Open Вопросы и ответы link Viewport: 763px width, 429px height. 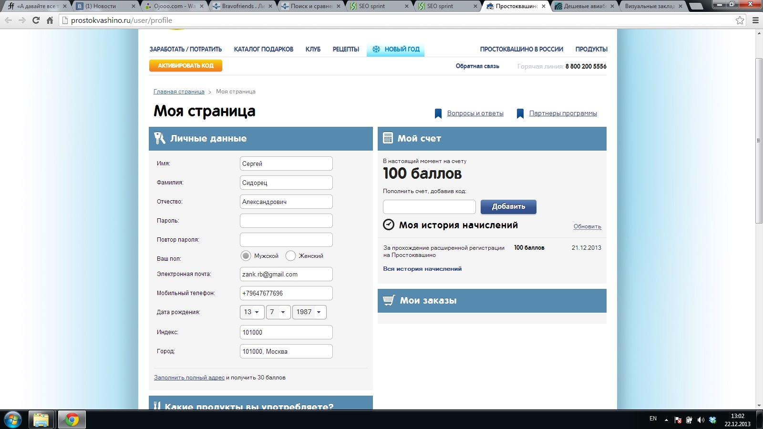[x=475, y=113]
